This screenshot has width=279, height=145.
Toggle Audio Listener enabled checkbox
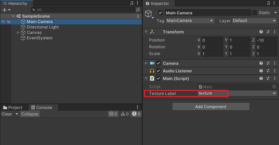click(158, 71)
